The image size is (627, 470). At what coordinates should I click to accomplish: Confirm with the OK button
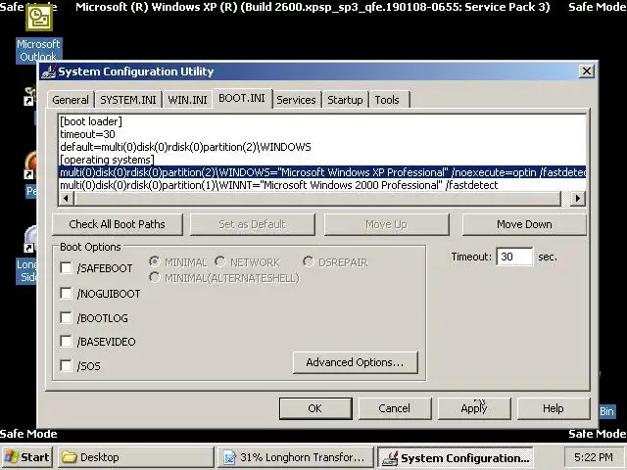(x=315, y=408)
